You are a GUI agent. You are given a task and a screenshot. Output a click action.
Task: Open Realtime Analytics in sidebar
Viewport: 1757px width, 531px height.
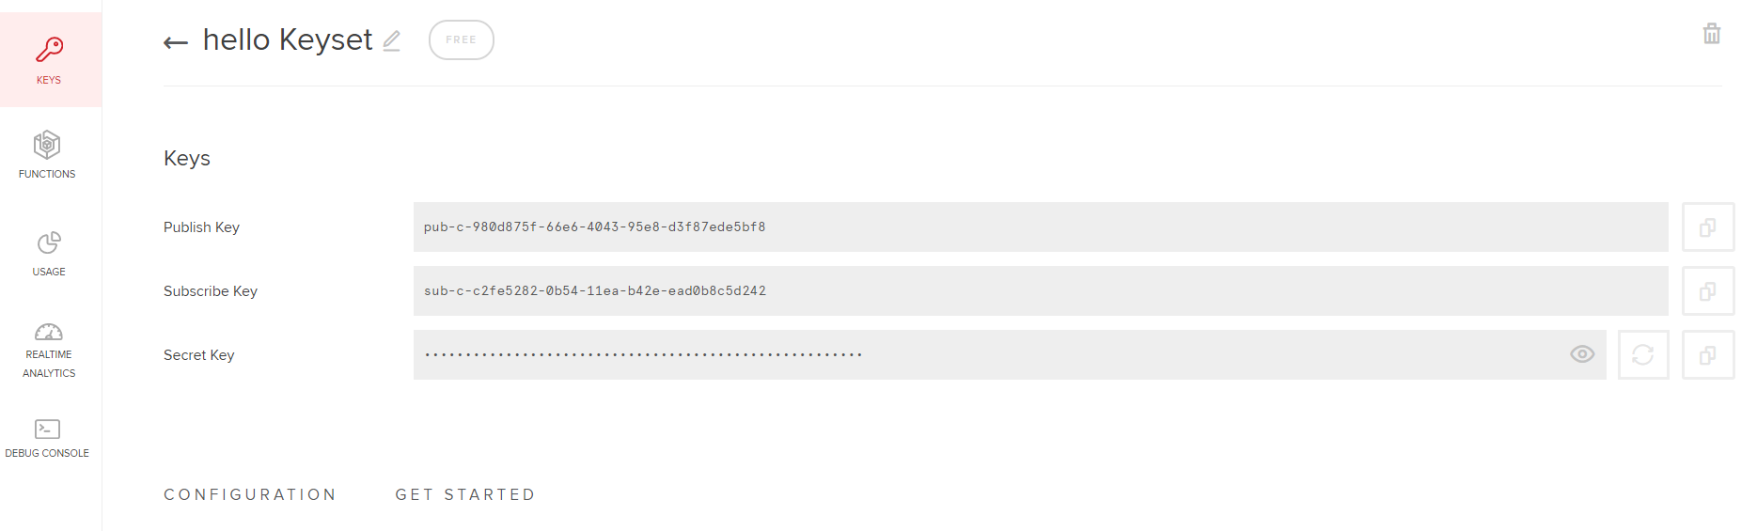[x=49, y=350]
